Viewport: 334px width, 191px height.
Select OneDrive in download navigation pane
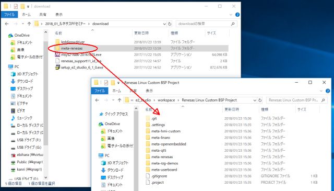click(x=22, y=35)
